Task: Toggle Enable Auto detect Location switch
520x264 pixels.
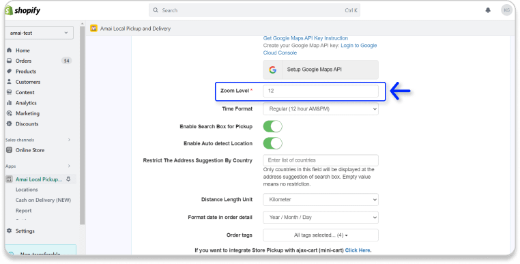Action: (x=272, y=143)
